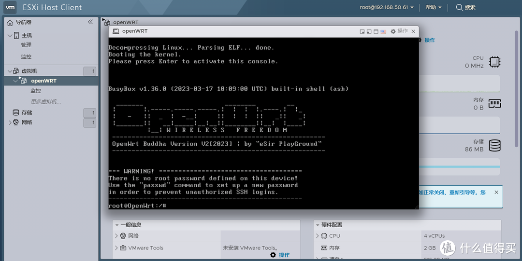Expand the 网络 tree node in navigator
The height and width of the screenshot is (261, 522).
10,123
